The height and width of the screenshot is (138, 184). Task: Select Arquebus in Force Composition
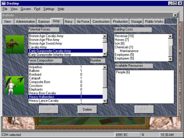pos(66,67)
